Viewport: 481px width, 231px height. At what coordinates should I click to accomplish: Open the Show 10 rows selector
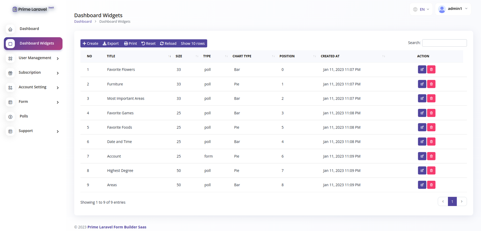tap(192, 44)
